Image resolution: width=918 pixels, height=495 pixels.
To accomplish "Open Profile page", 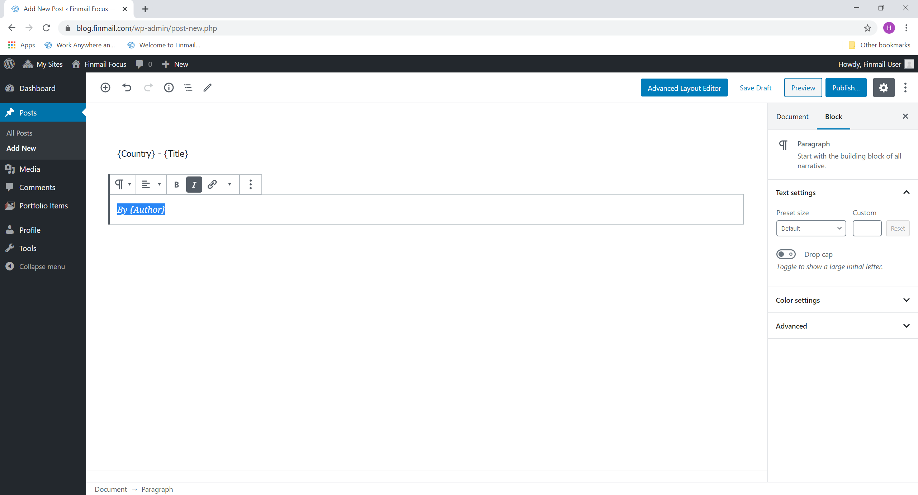I will (43, 230).
